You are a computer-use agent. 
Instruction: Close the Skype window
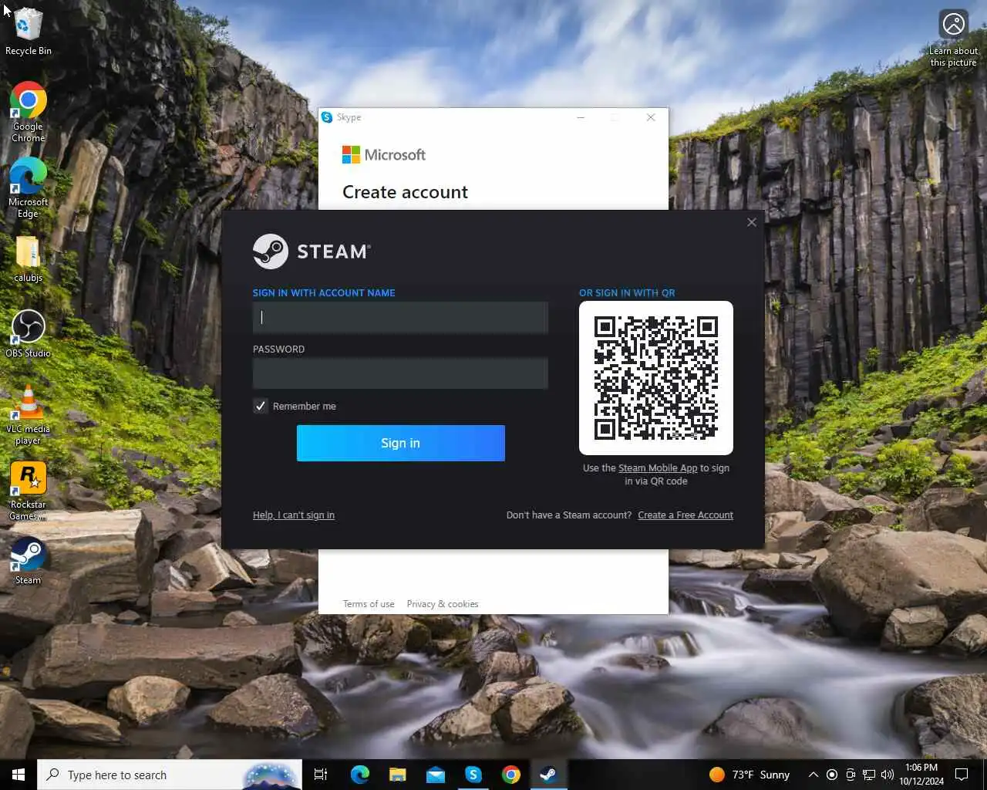coord(651,117)
